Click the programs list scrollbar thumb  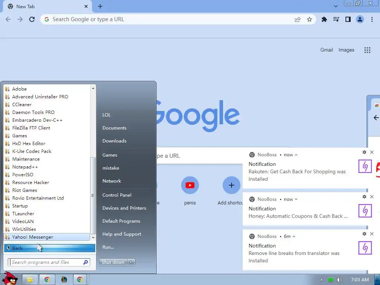tap(93, 195)
